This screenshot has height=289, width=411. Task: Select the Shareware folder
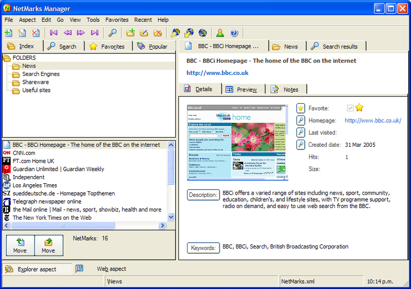point(35,82)
